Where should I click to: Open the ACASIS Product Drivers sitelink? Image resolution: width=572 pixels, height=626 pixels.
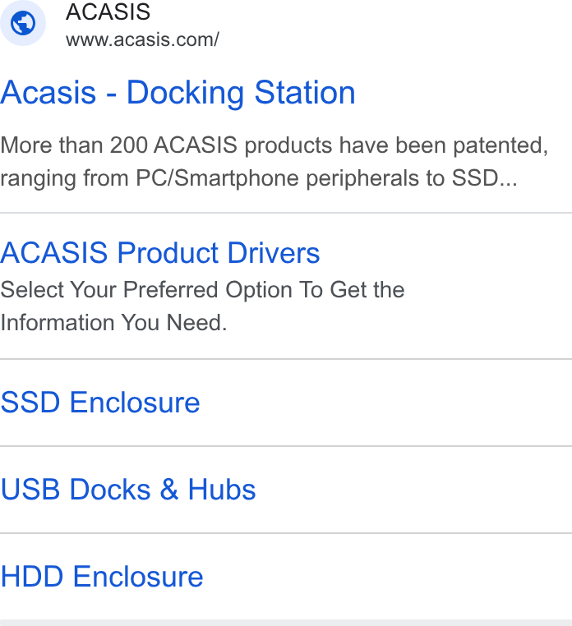pos(159,253)
